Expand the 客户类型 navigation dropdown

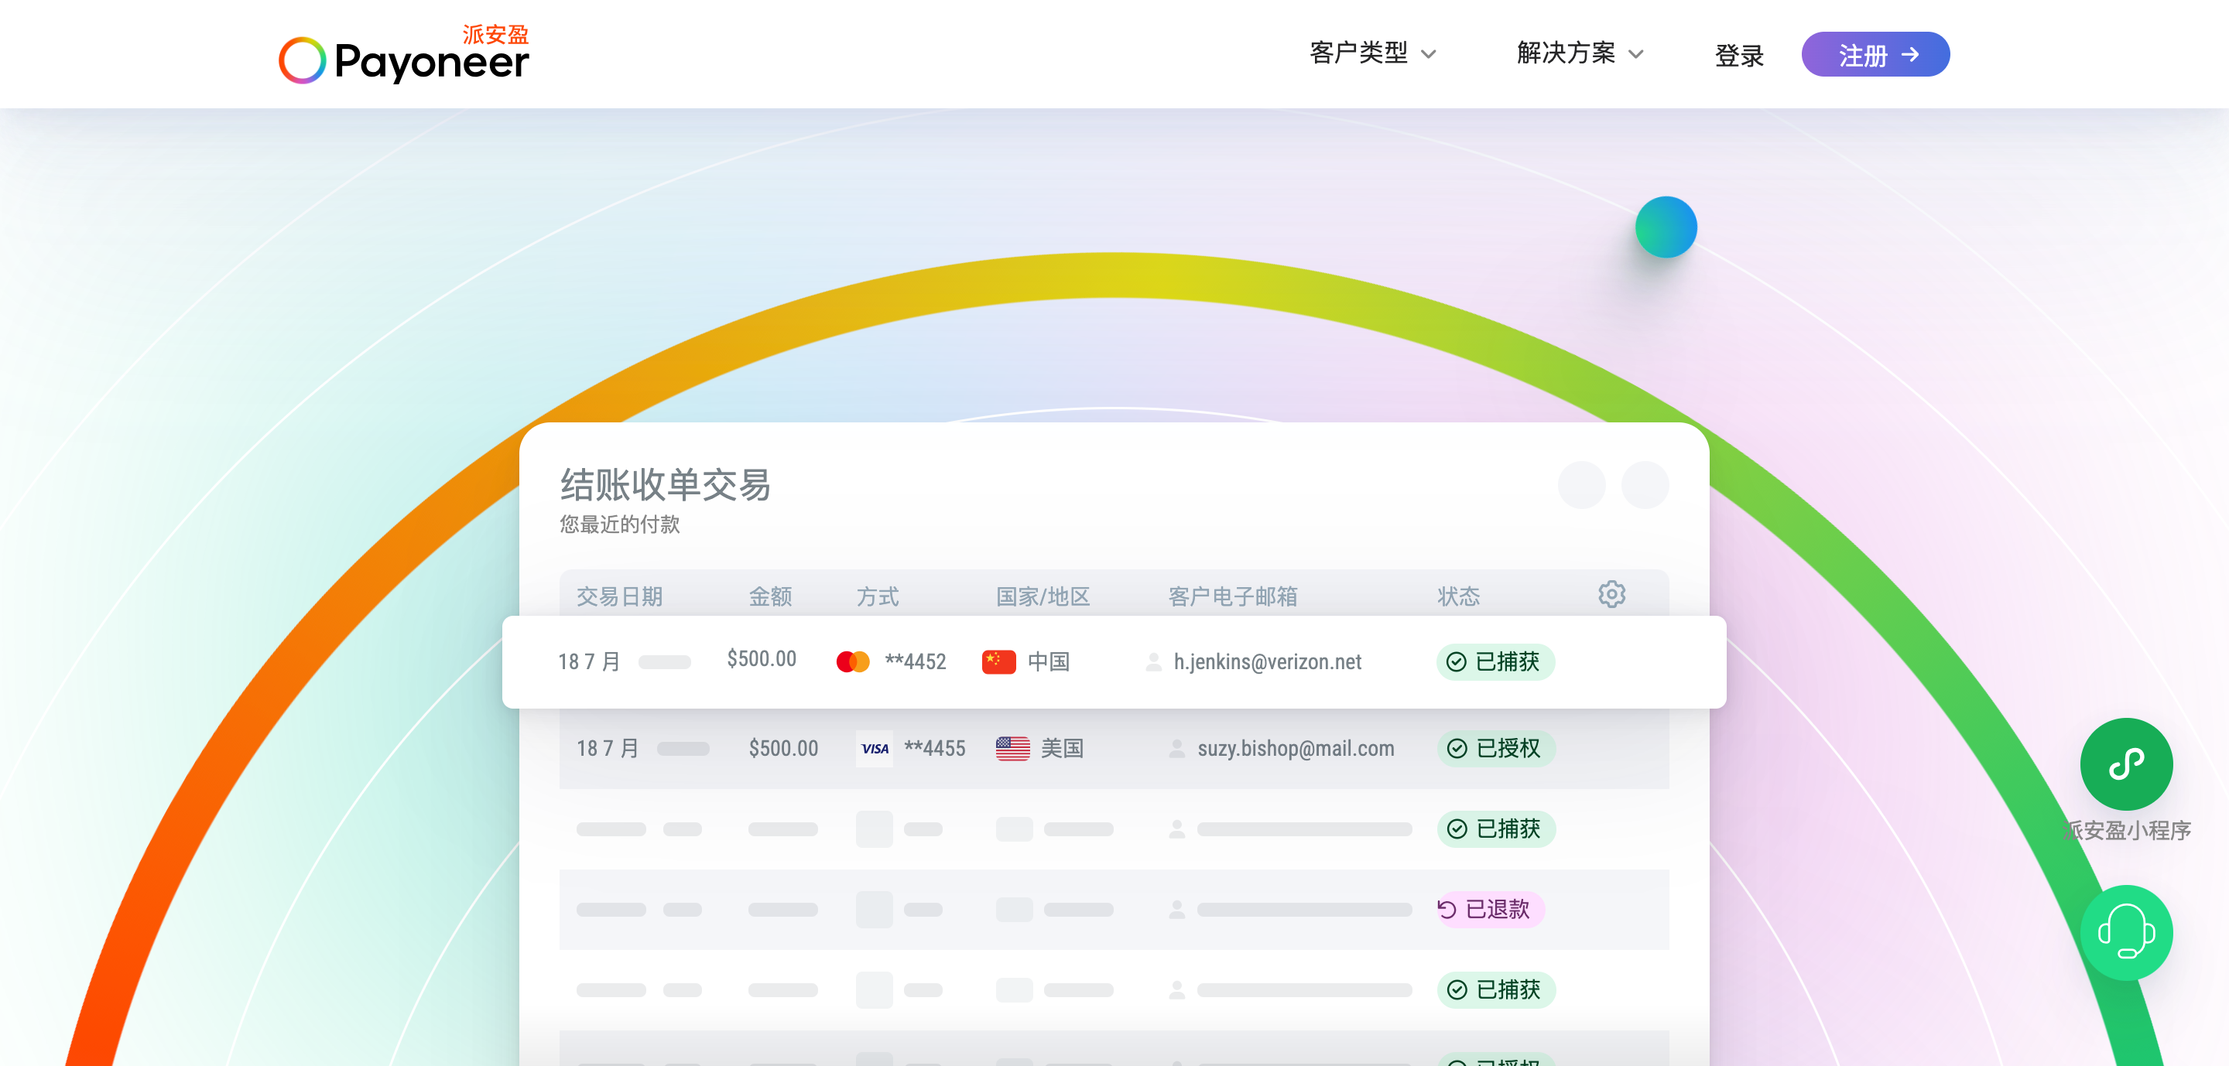pos(1371,53)
